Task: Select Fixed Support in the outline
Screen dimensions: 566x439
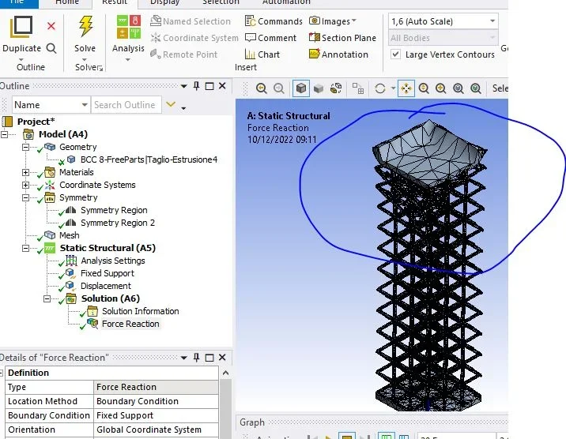Action: pos(108,273)
